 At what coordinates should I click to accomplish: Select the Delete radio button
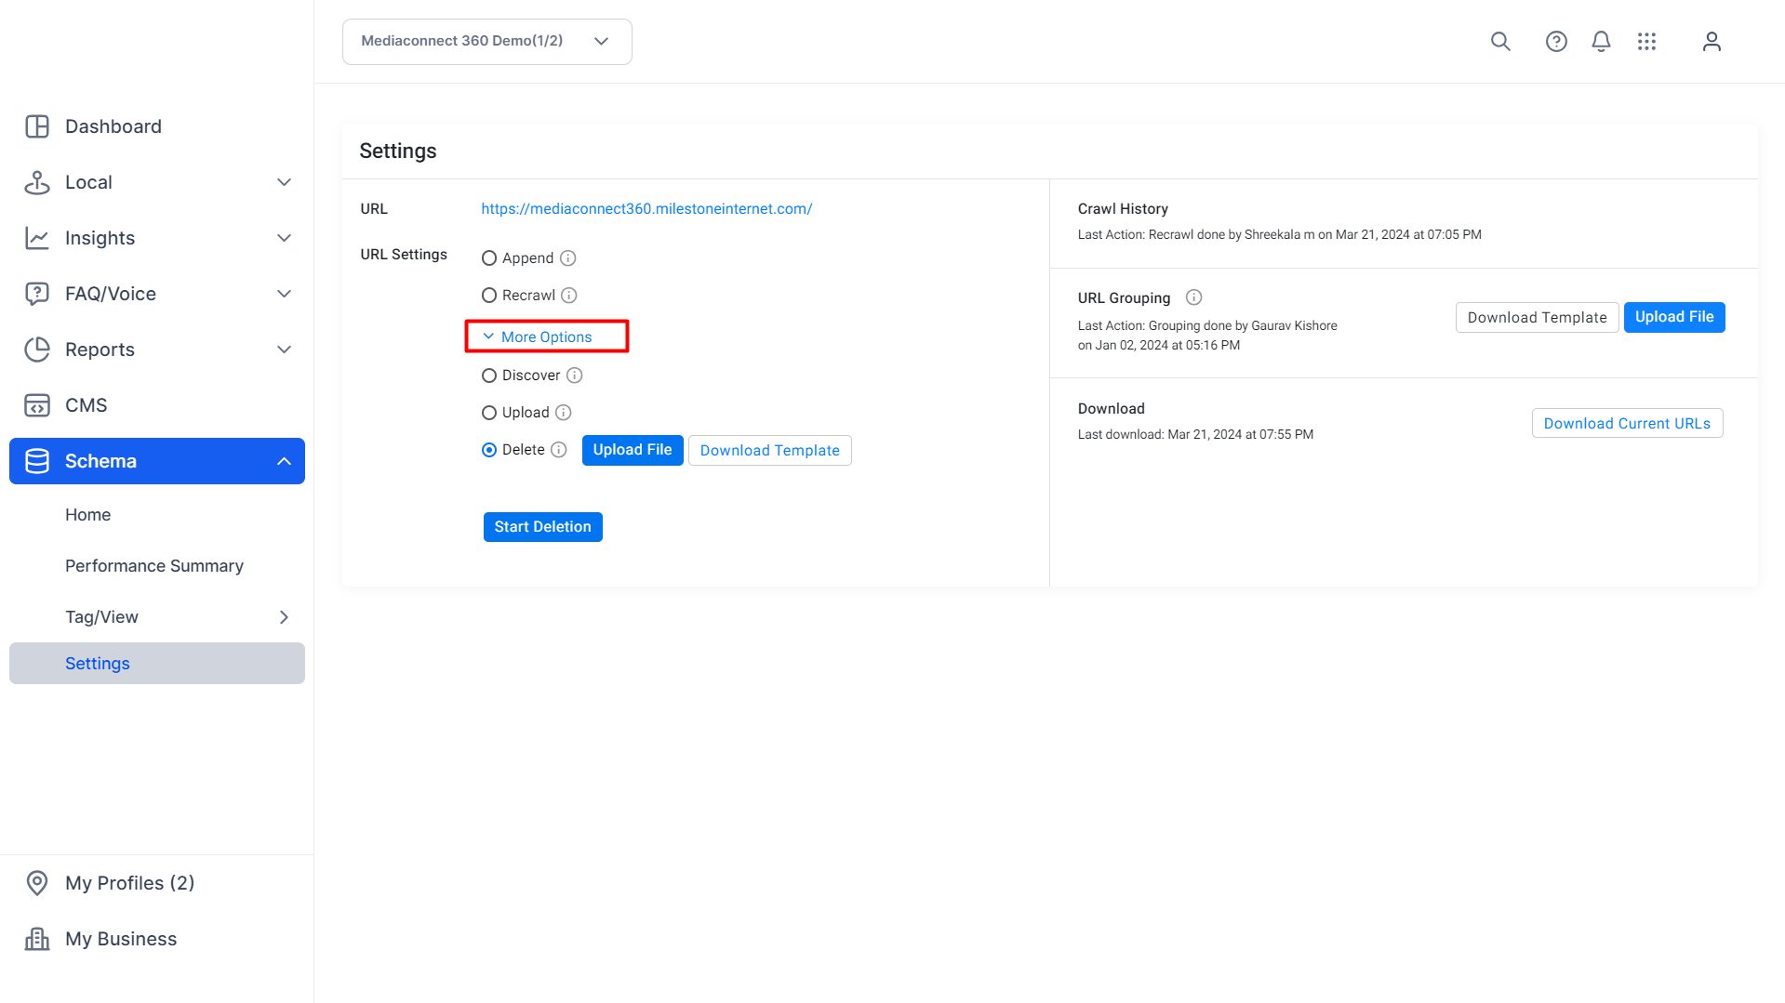tap(489, 450)
